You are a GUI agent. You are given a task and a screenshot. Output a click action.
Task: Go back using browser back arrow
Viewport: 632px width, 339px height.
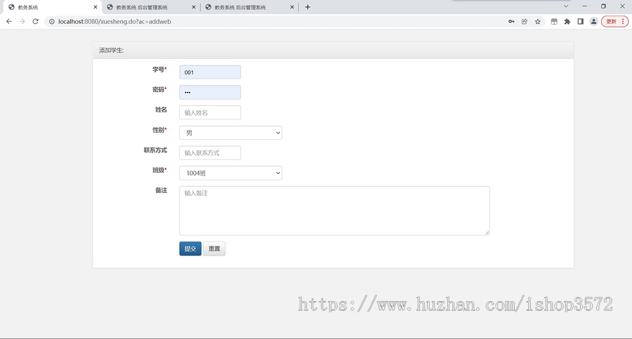(9, 21)
